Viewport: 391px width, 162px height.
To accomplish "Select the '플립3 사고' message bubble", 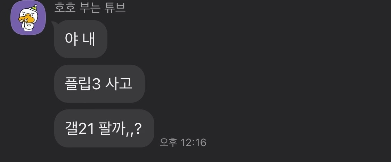I will pos(99,84).
